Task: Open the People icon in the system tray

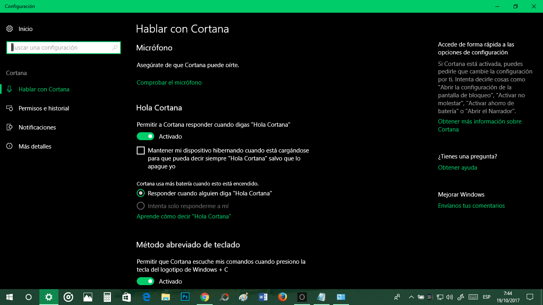Action: (397, 297)
